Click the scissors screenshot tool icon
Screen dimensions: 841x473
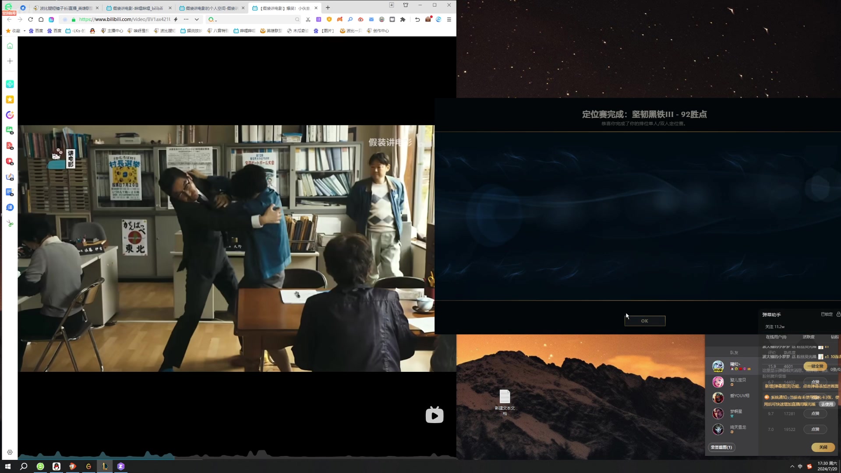click(308, 19)
